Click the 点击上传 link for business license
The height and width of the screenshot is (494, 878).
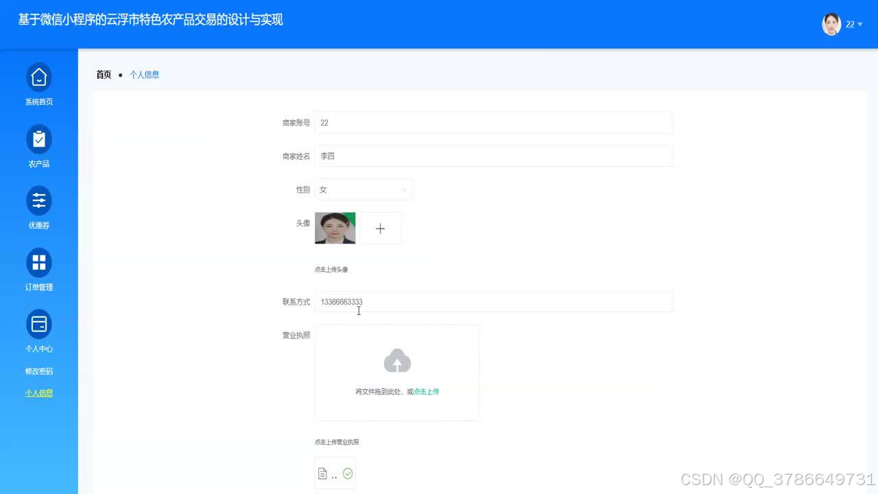[425, 391]
